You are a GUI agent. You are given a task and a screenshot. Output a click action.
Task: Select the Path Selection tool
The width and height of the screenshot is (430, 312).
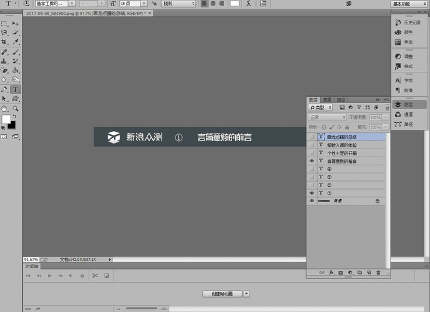(4, 99)
